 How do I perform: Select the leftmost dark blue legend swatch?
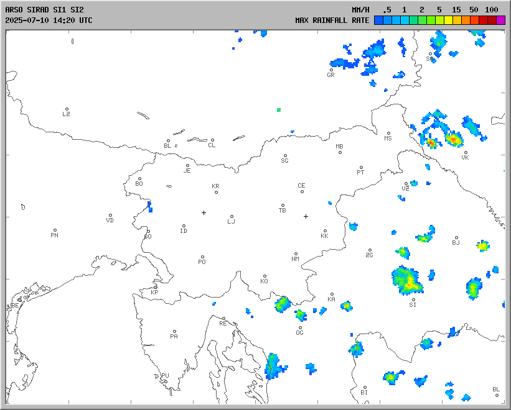click(x=378, y=20)
